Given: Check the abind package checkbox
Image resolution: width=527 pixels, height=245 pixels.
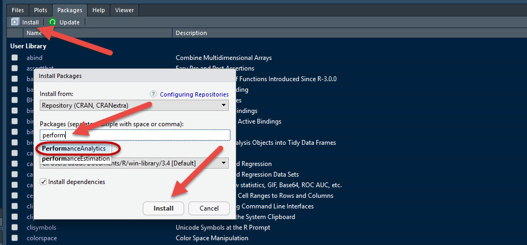Looking at the screenshot, I should (x=15, y=58).
